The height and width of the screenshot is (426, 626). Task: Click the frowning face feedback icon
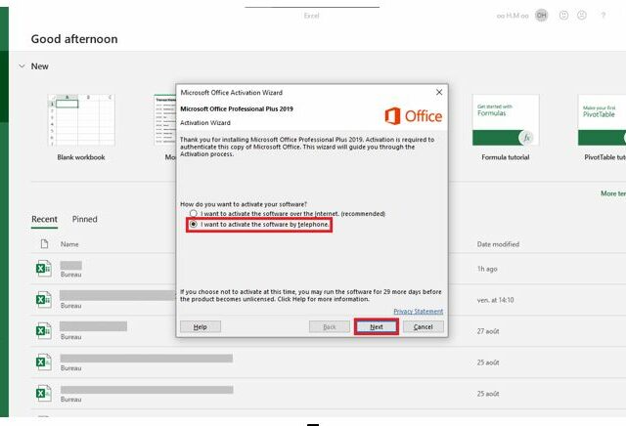click(x=583, y=16)
